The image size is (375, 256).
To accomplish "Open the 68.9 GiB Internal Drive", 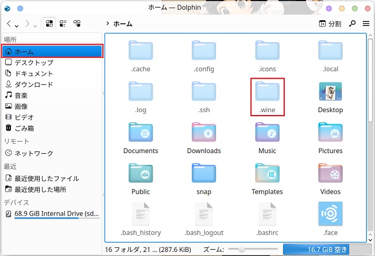I will tap(52, 213).
